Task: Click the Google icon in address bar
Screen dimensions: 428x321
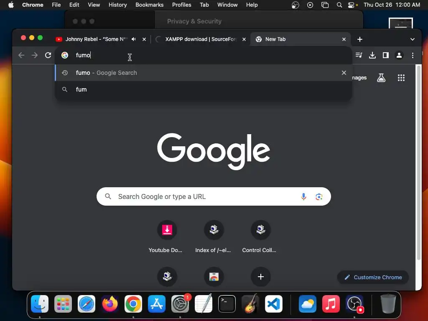Action: [65, 55]
